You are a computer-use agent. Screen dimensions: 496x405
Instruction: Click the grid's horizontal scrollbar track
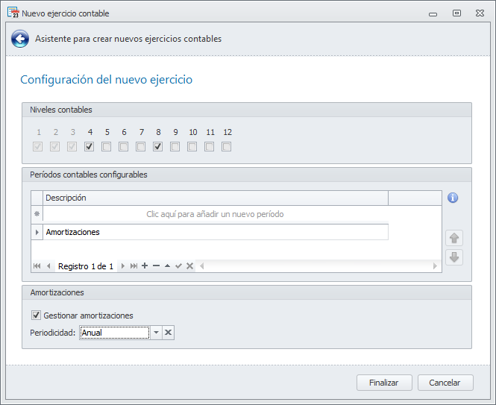click(x=317, y=266)
